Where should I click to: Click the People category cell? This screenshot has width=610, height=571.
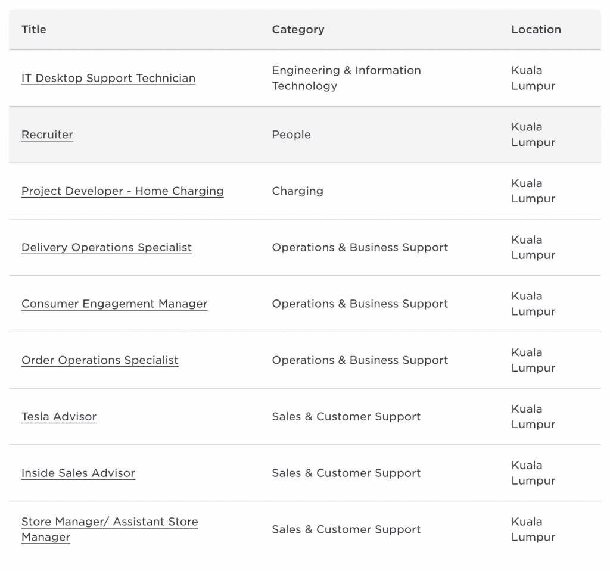tap(291, 135)
